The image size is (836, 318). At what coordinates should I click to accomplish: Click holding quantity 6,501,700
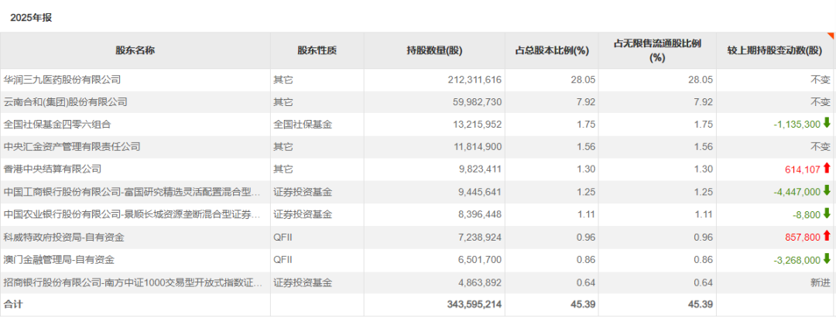(481, 259)
